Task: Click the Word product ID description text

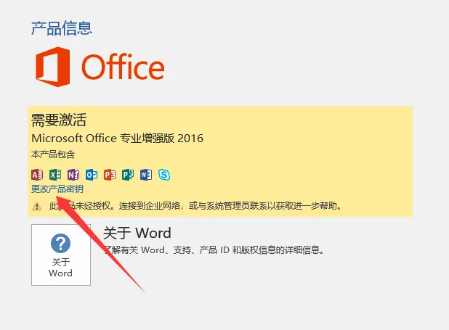Action: 214,250
